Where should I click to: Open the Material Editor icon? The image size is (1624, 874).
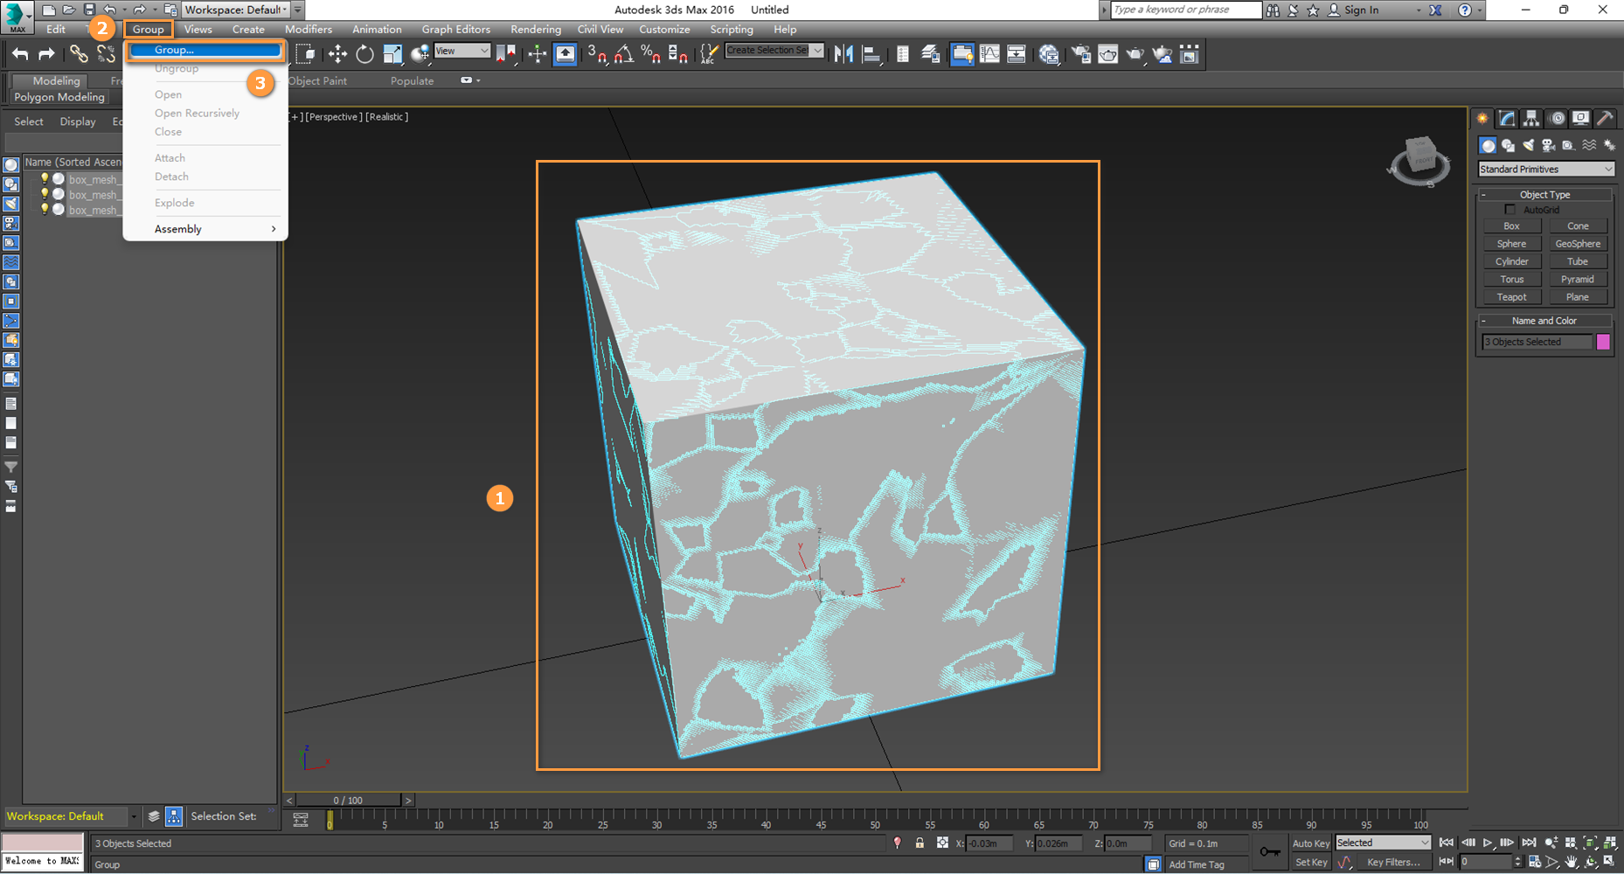click(1049, 54)
